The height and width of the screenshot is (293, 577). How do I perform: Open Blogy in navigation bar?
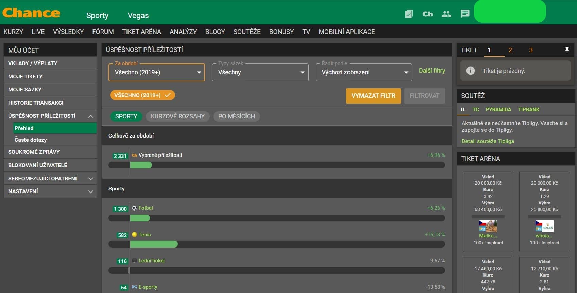(x=215, y=32)
